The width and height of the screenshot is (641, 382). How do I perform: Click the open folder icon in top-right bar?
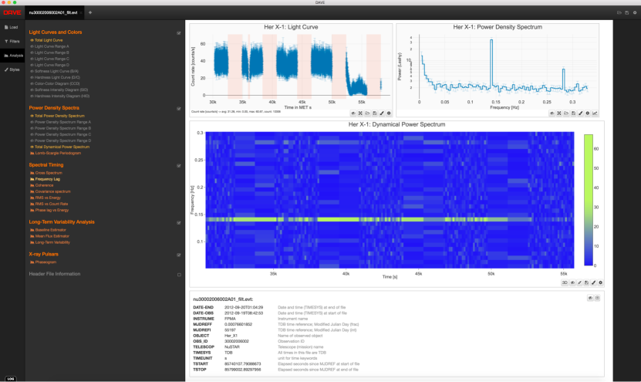(619, 12)
